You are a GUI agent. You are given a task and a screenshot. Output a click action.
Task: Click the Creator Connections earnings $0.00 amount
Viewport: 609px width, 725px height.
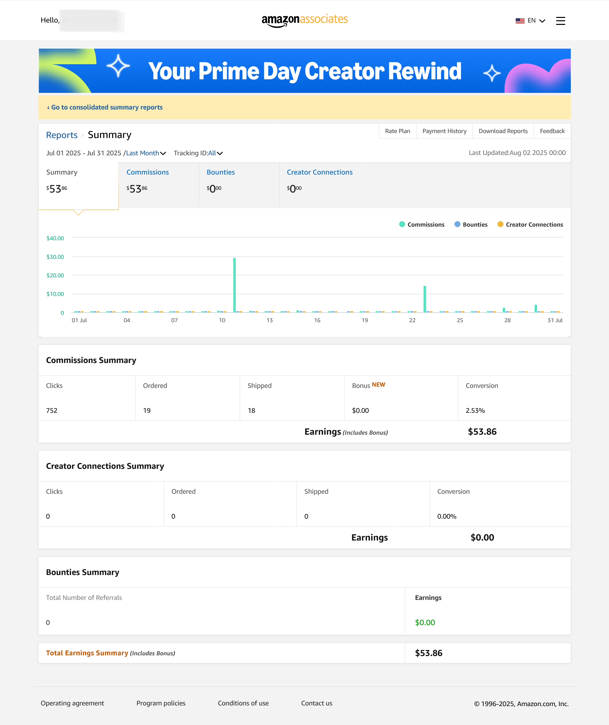pyautogui.click(x=482, y=538)
